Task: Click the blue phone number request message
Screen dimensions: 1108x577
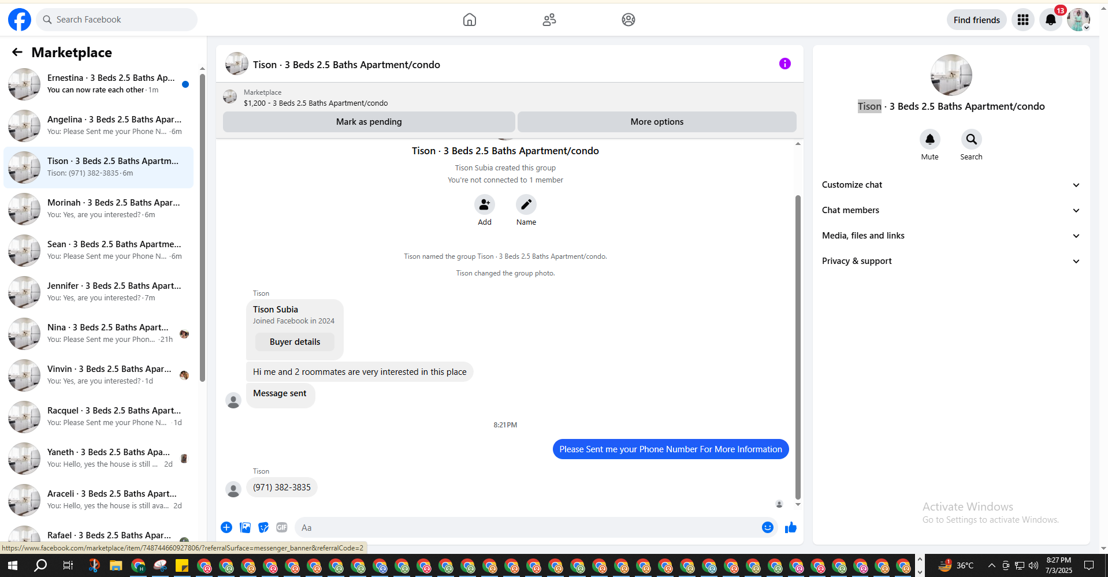Action: tap(671, 449)
